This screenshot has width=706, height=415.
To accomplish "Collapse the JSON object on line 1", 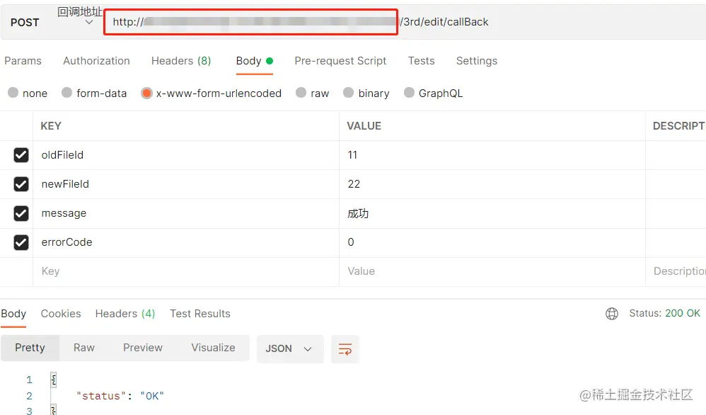I will point(54,380).
